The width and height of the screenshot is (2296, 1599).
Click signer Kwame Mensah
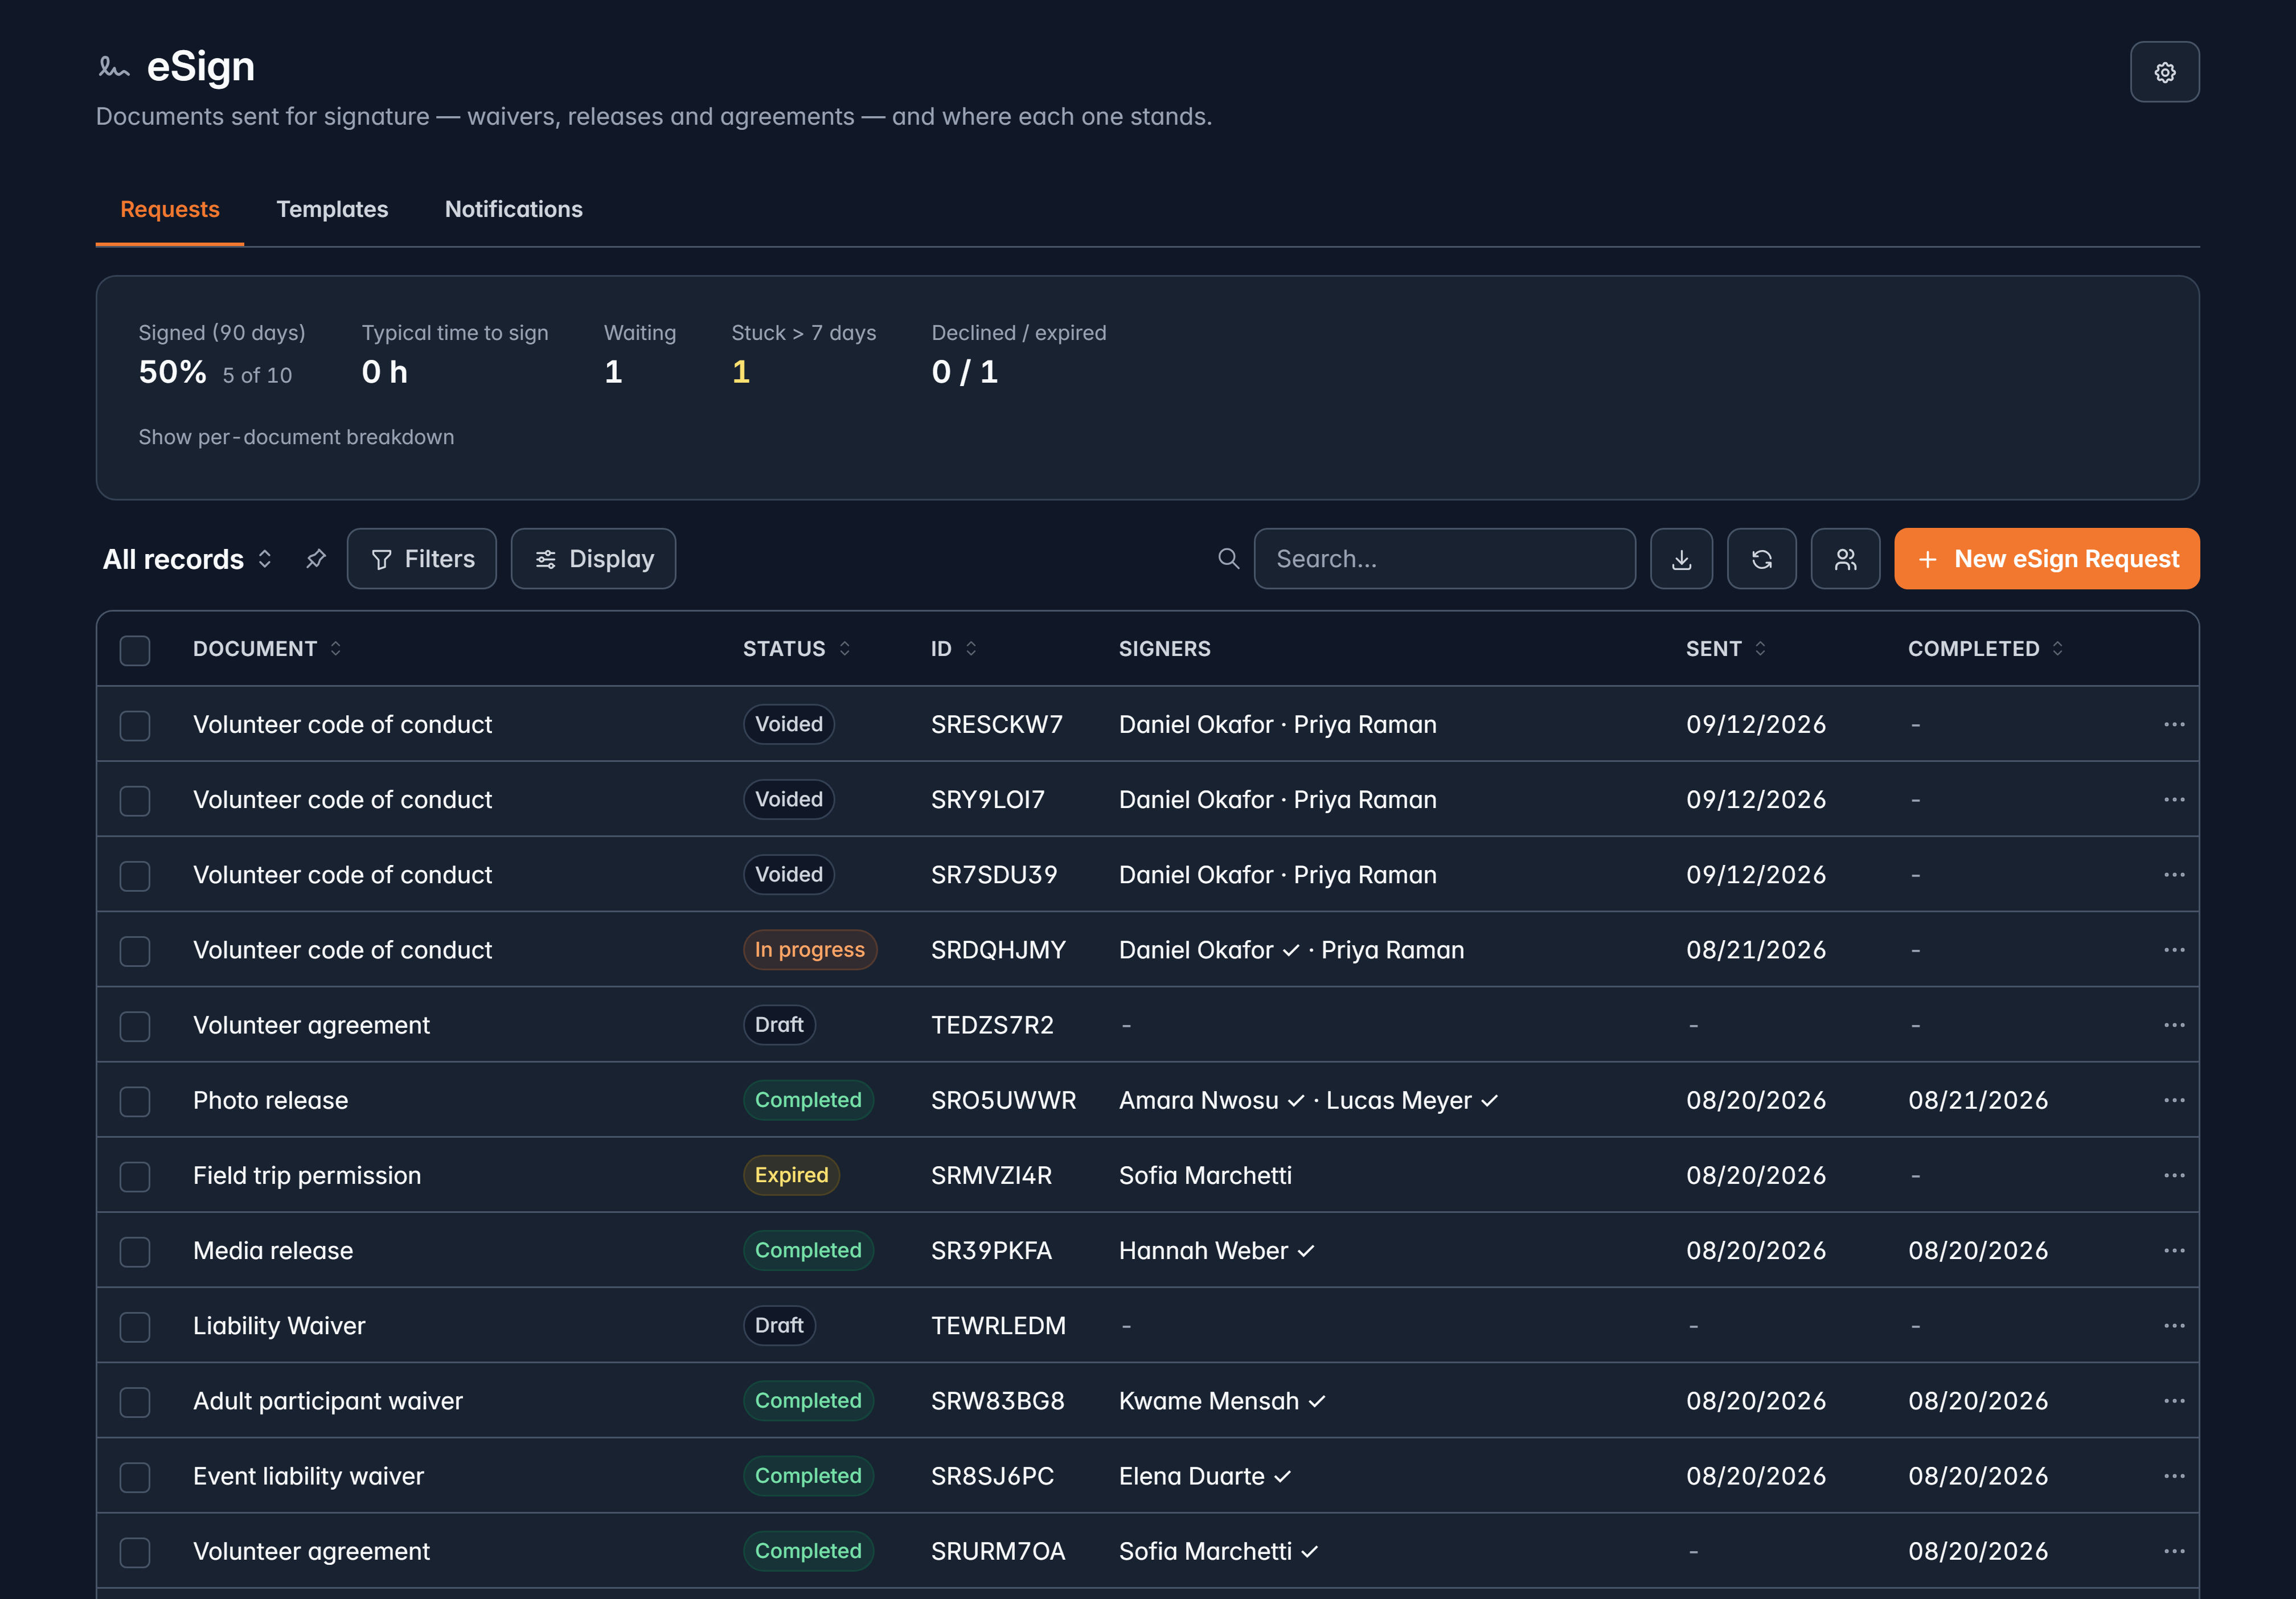tap(1209, 1400)
